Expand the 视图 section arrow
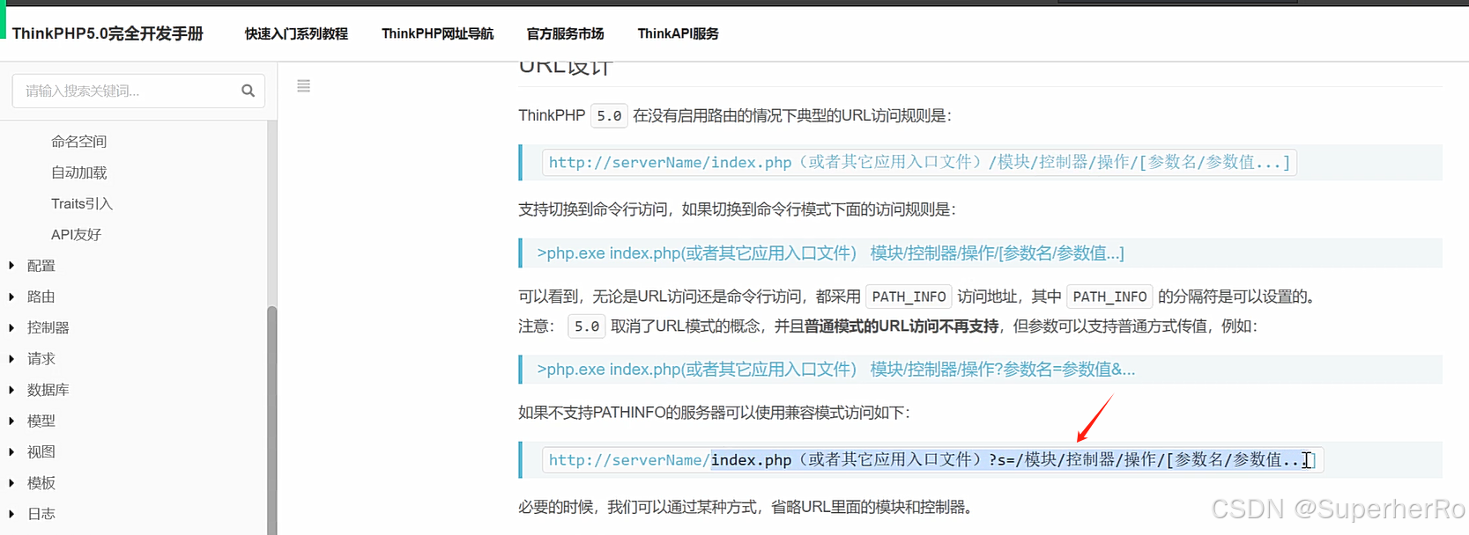The height and width of the screenshot is (535, 1469). click(x=11, y=451)
